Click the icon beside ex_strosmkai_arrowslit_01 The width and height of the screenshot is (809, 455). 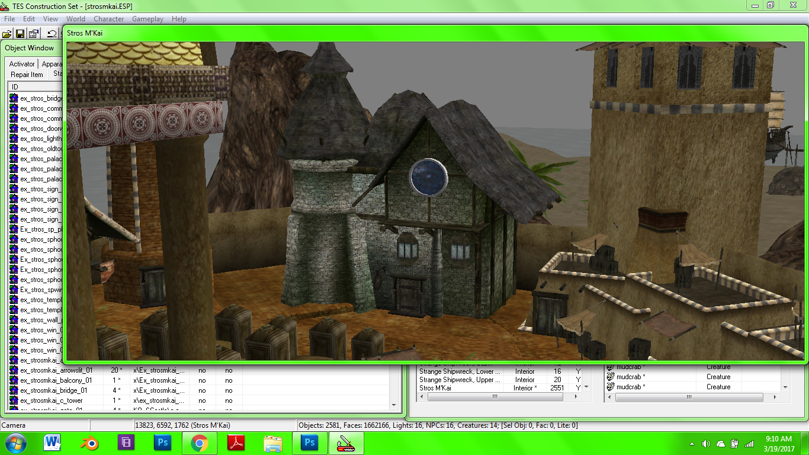click(x=14, y=370)
